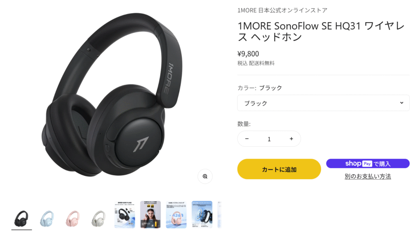Decrease quantity with the minus button
This screenshot has width=420, height=235.
(x=247, y=139)
